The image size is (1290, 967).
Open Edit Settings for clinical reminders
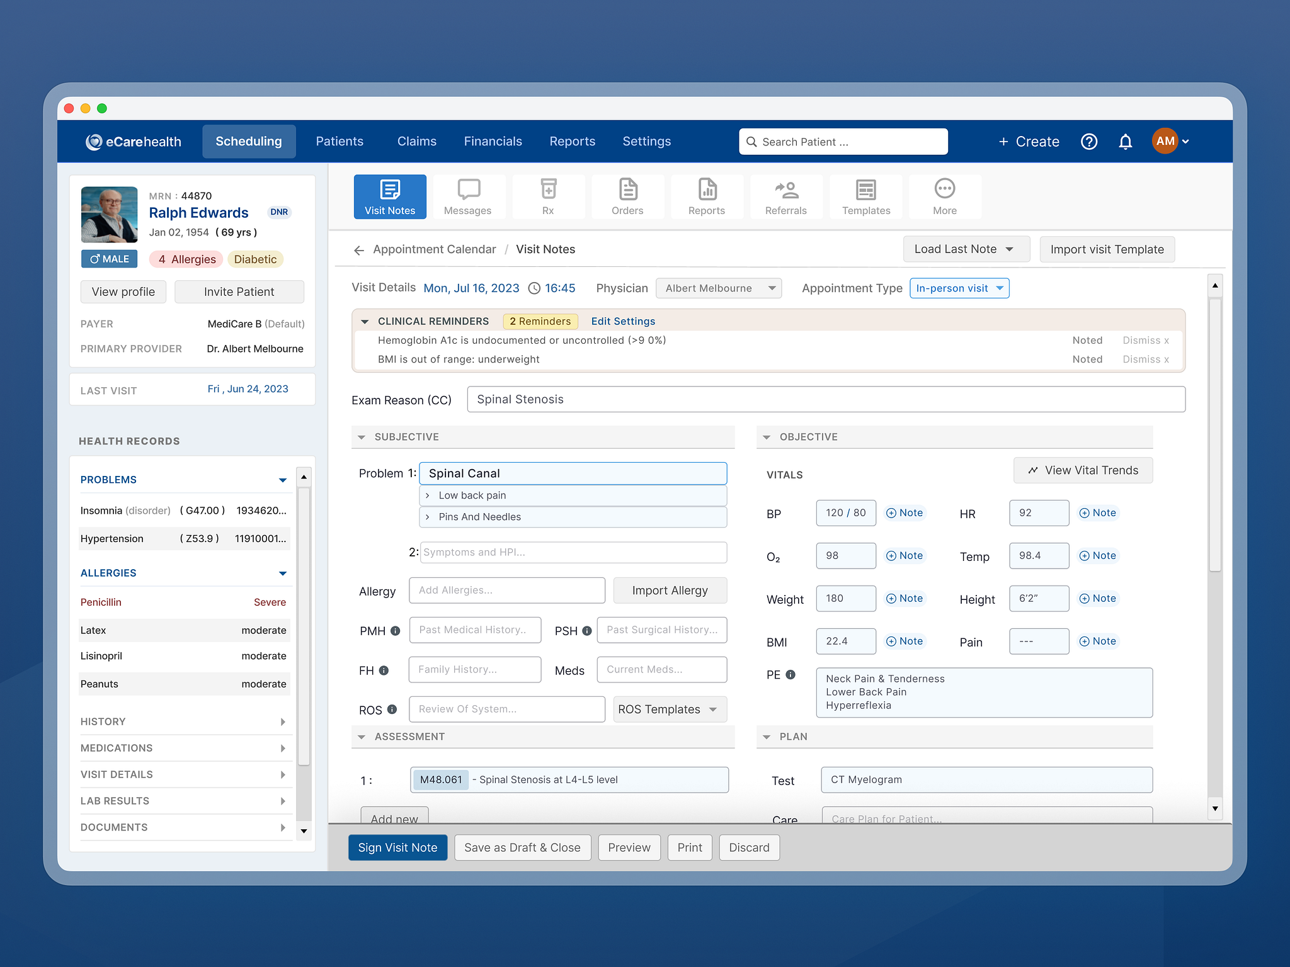click(x=622, y=321)
